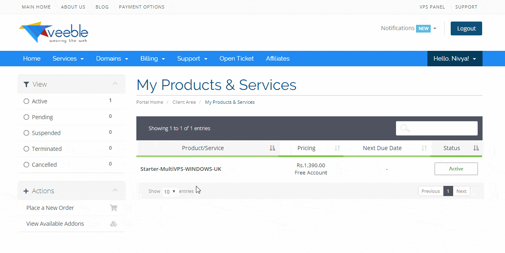Screen dimensions: 505x253
Task: Sort by Next Due Date icon
Action: pos(424,148)
